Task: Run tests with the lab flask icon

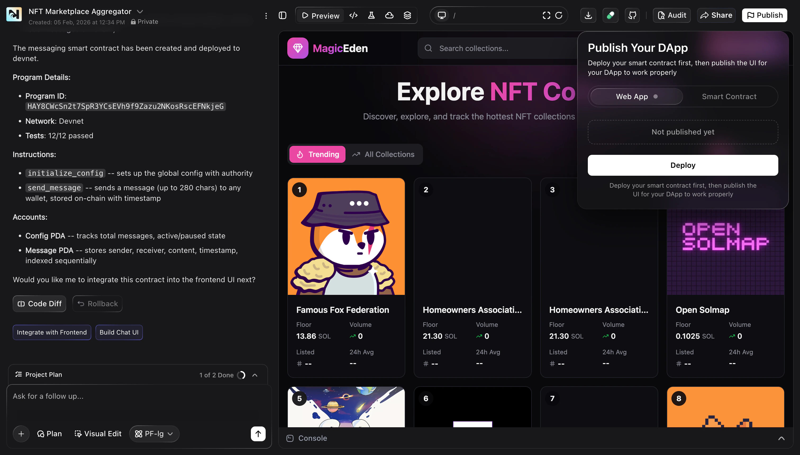Action: pos(371,15)
